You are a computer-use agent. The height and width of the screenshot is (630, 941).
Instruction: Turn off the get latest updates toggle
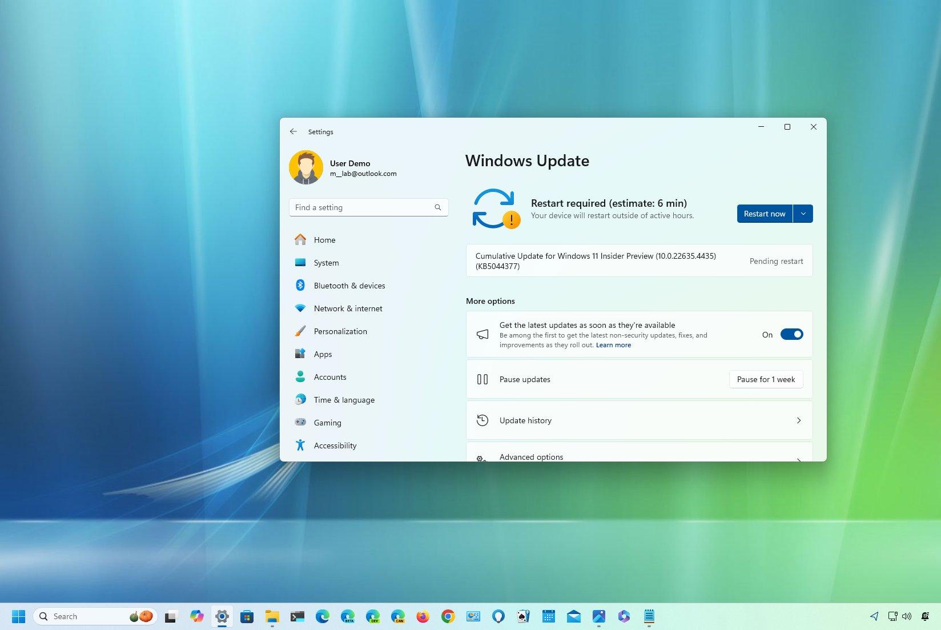(792, 335)
